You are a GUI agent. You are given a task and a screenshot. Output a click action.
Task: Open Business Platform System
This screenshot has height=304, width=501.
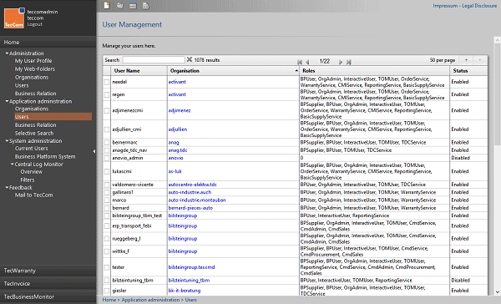coord(45,157)
